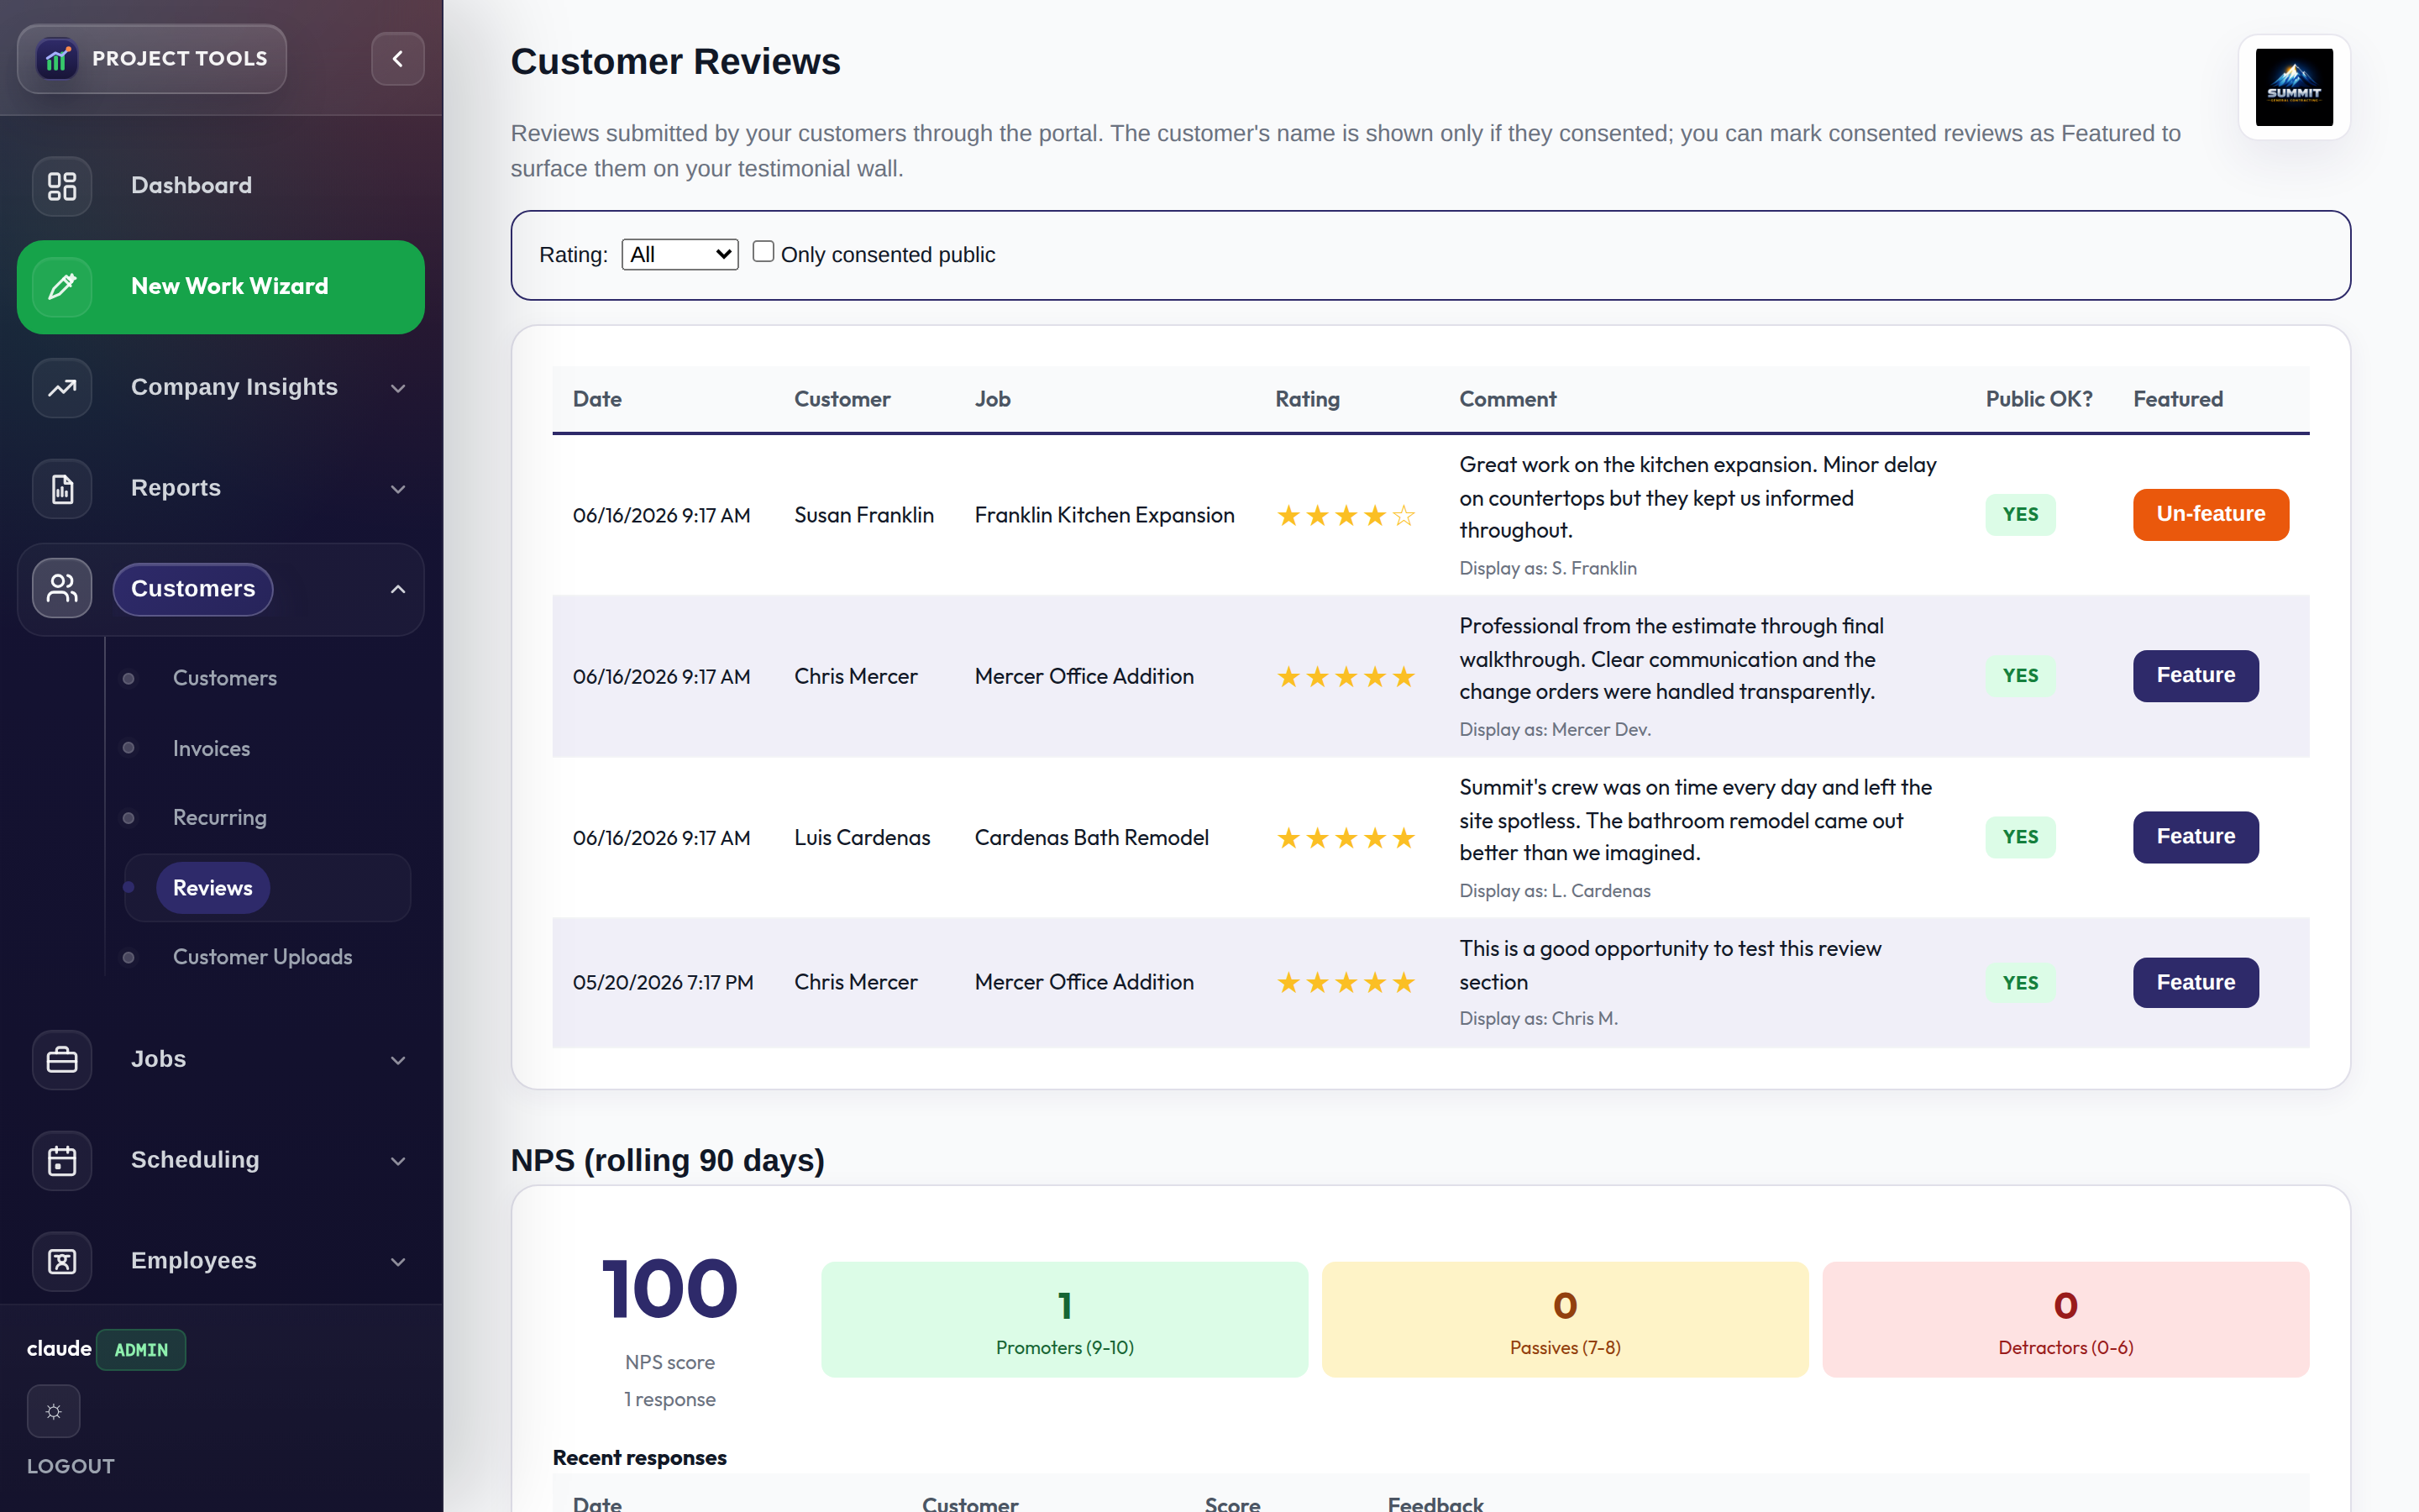Click the Reports document icon
Screen dimensions: 2419x1512
62,488
